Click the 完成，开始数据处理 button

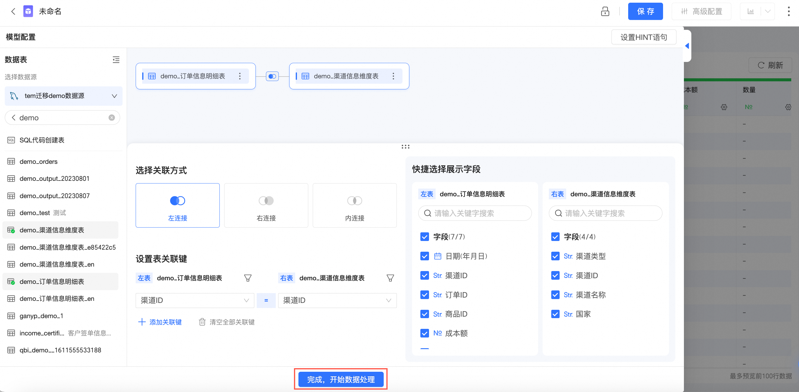340,379
